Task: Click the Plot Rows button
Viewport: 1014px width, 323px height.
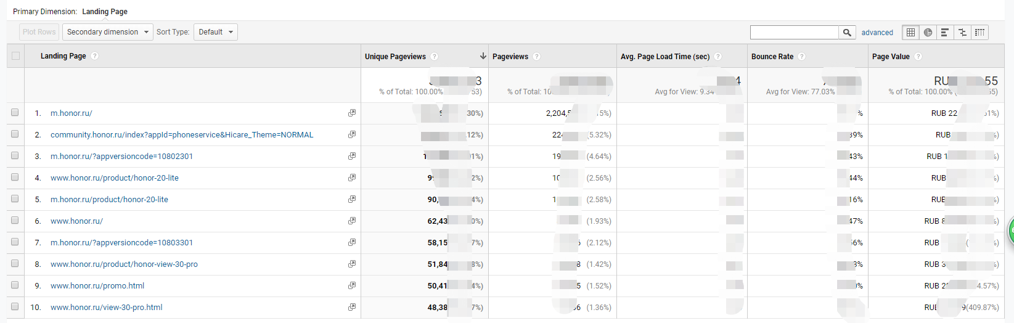Action: tap(39, 32)
